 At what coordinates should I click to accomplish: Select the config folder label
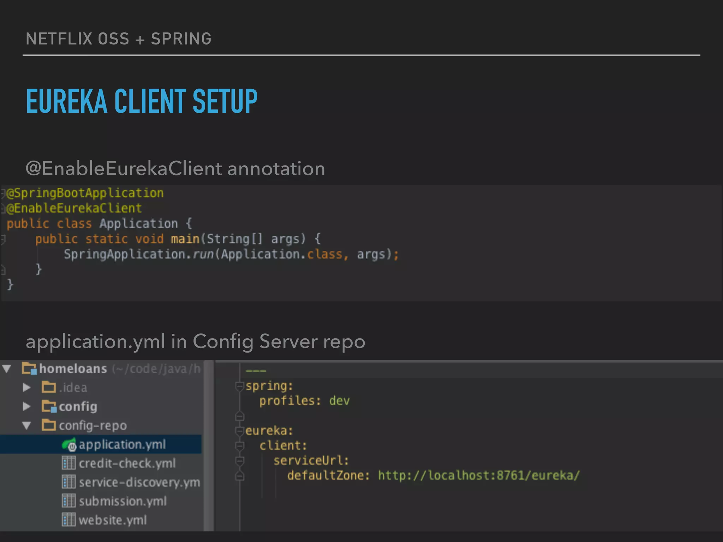78,407
